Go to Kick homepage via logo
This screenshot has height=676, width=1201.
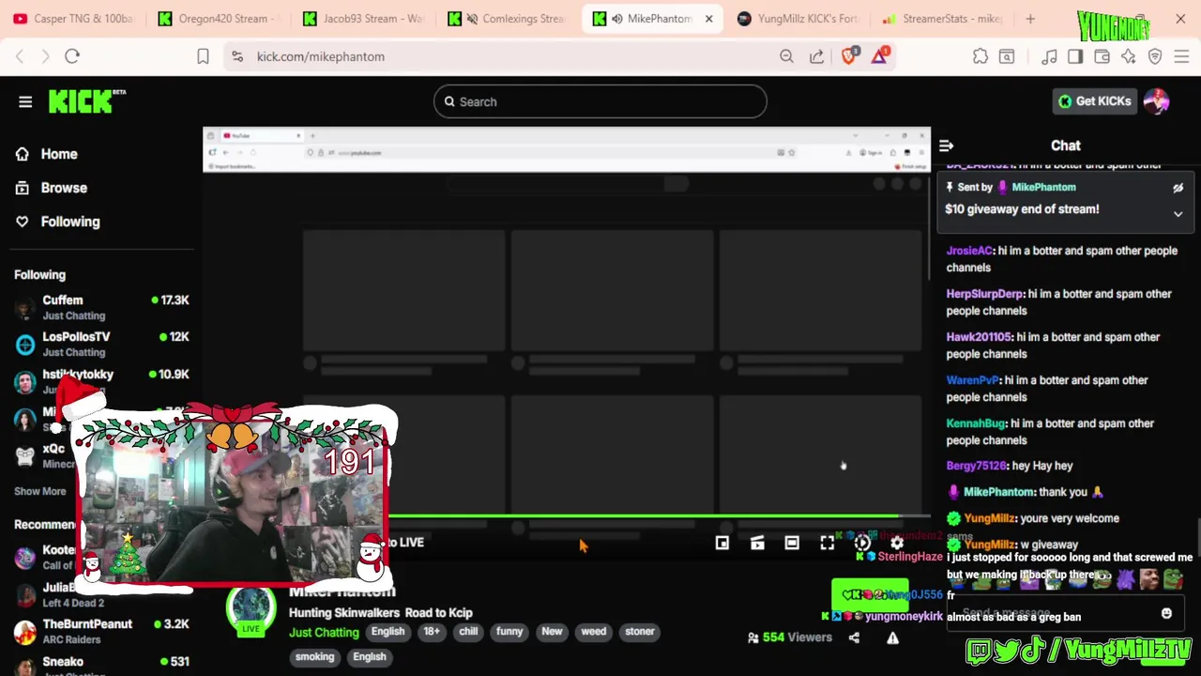pyautogui.click(x=86, y=101)
